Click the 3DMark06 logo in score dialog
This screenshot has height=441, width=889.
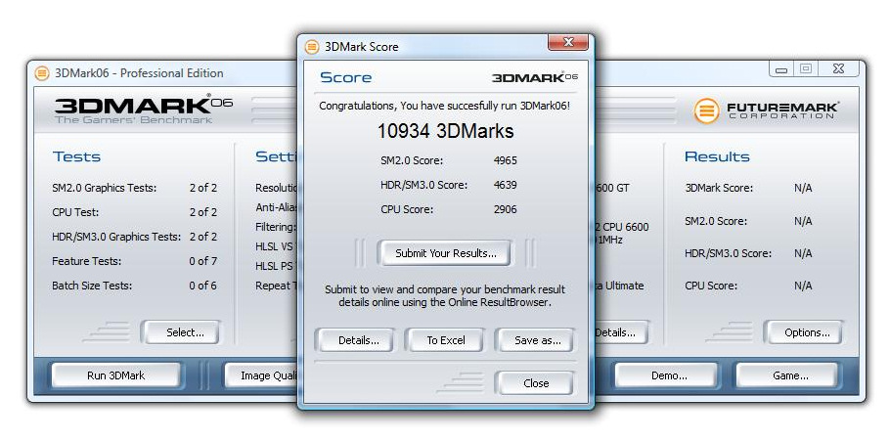(x=534, y=77)
